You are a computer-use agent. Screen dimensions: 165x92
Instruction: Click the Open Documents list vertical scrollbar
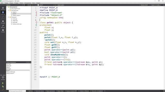(x=30, y=76)
